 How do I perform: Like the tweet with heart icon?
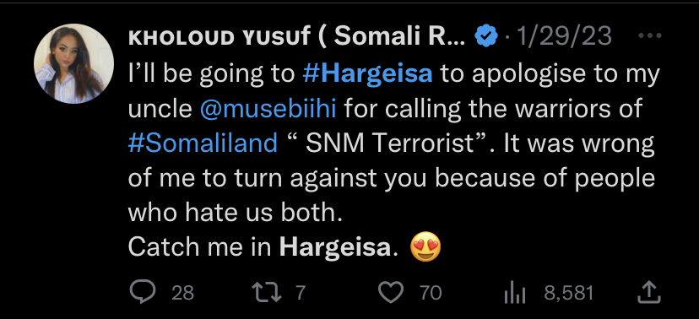click(x=391, y=293)
